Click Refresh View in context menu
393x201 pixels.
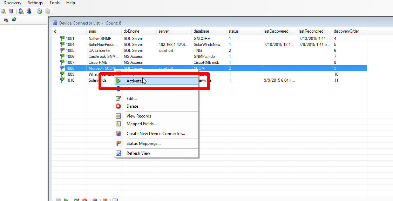[138, 153]
